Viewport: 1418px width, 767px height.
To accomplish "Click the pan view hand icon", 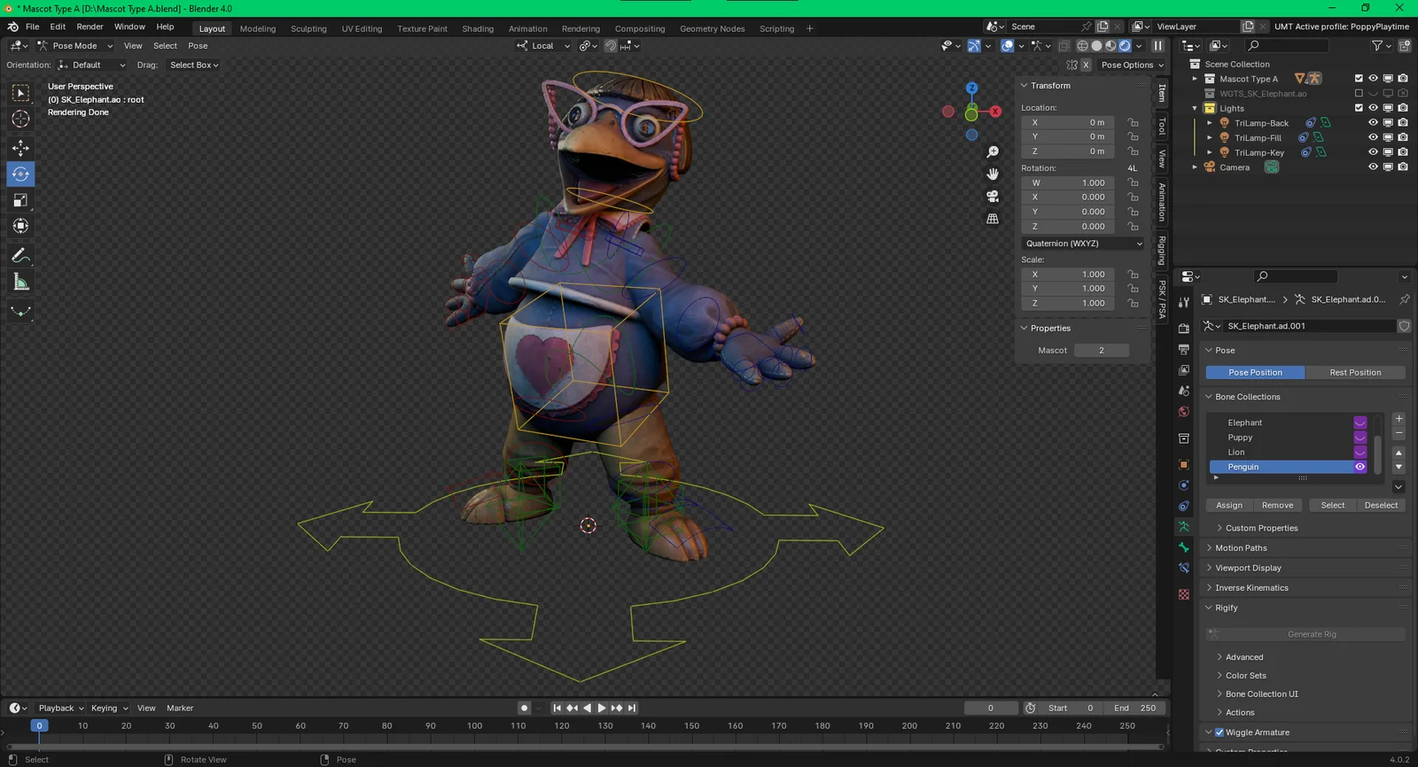I will pyautogui.click(x=993, y=174).
